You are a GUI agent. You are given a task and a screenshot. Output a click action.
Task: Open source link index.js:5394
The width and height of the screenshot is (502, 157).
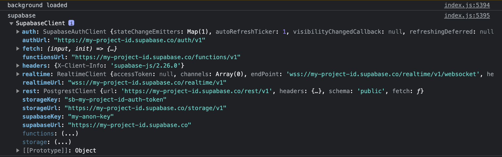click(467, 5)
